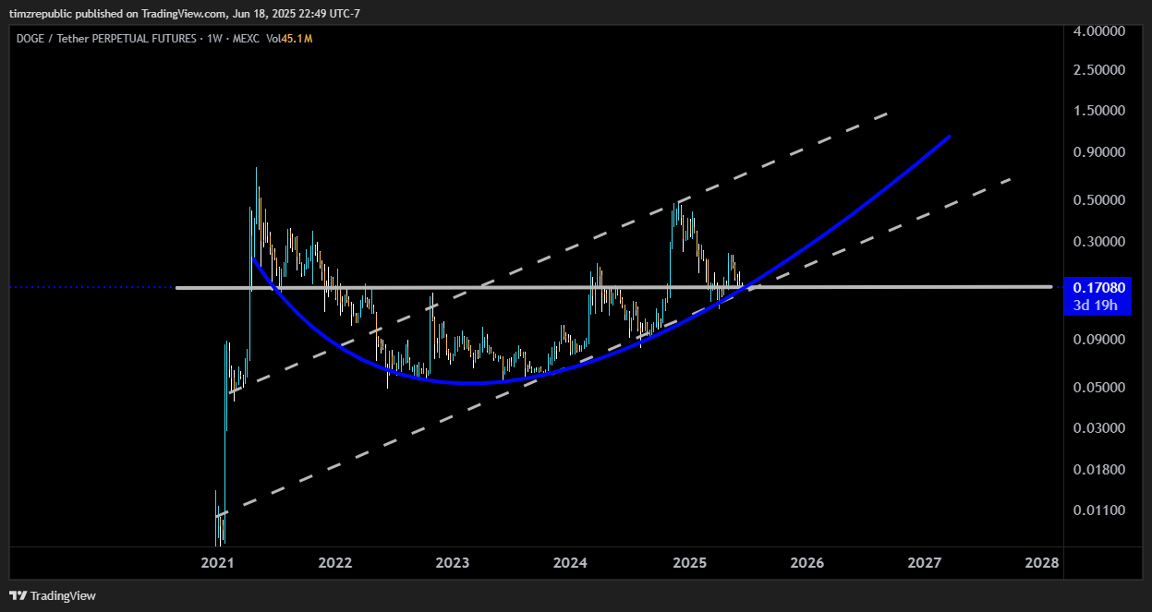This screenshot has width=1152, height=612.
Task: Click the 2.50000 price axis label
Action: click(x=1099, y=70)
